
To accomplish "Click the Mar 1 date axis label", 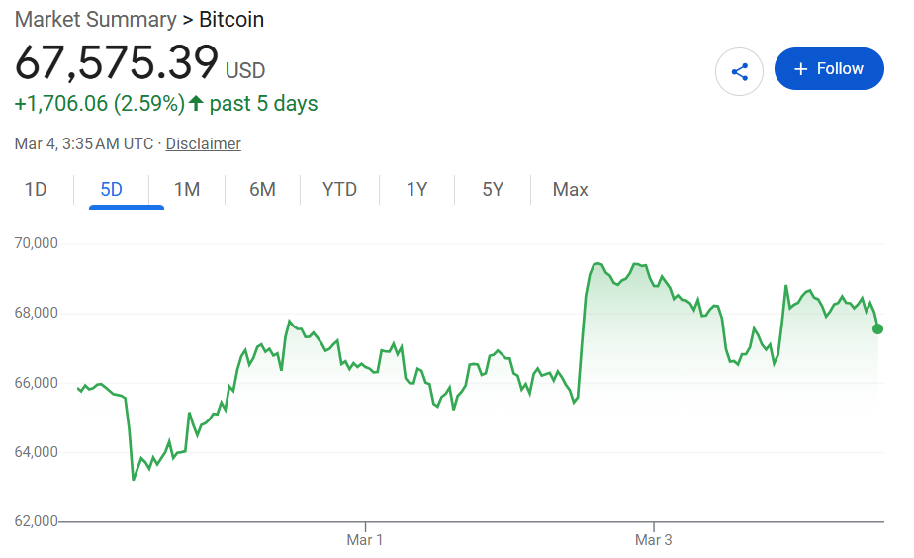I will point(364,539).
